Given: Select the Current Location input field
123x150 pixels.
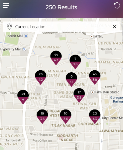Looking at the screenshot, I should click(61, 27).
